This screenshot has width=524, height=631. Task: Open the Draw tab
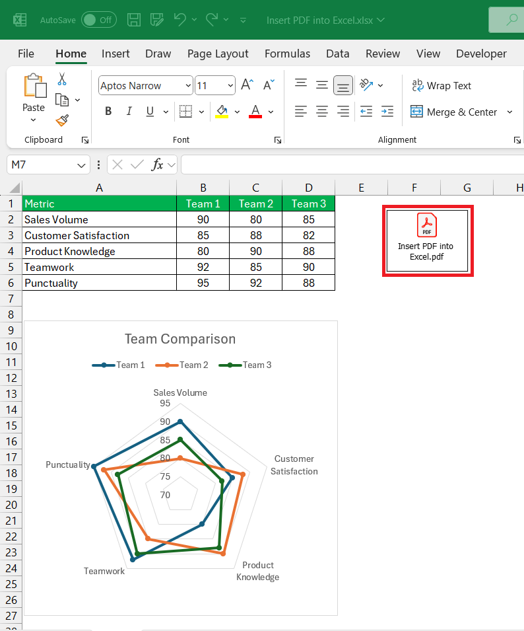tap(158, 54)
